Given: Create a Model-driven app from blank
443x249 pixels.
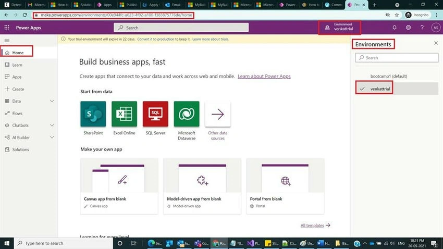Looking at the screenshot, I should coord(202,186).
